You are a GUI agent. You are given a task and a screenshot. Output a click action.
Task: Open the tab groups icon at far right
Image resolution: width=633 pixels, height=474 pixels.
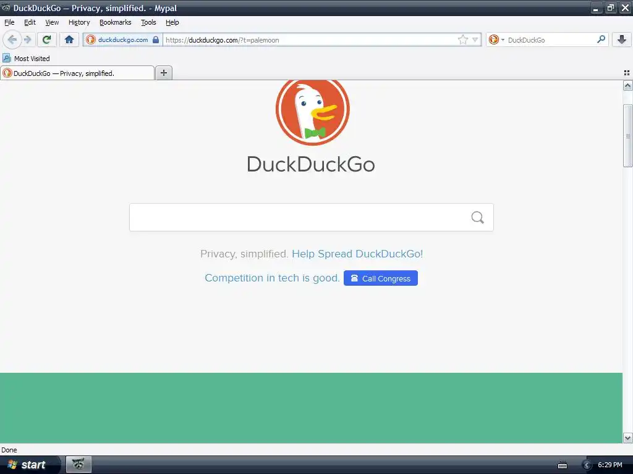tap(627, 73)
